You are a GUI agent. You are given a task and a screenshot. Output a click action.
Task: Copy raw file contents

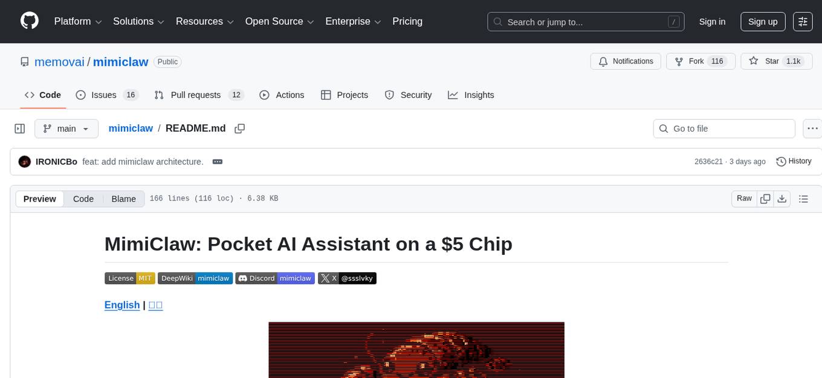(765, 198)
